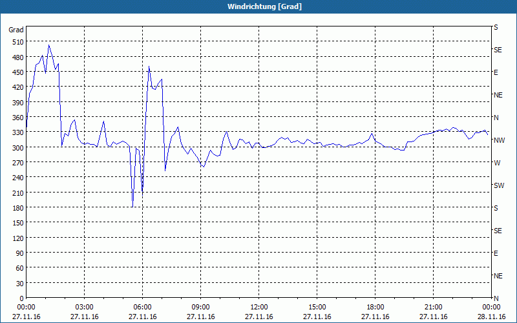Screen dimensions: 517x323
Task: Select the 270 y-axis value
Action: click(18, 163)
